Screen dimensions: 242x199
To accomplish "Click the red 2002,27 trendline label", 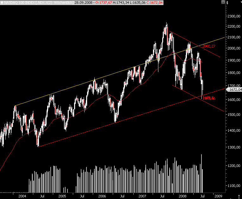I will tap(209, 46).
